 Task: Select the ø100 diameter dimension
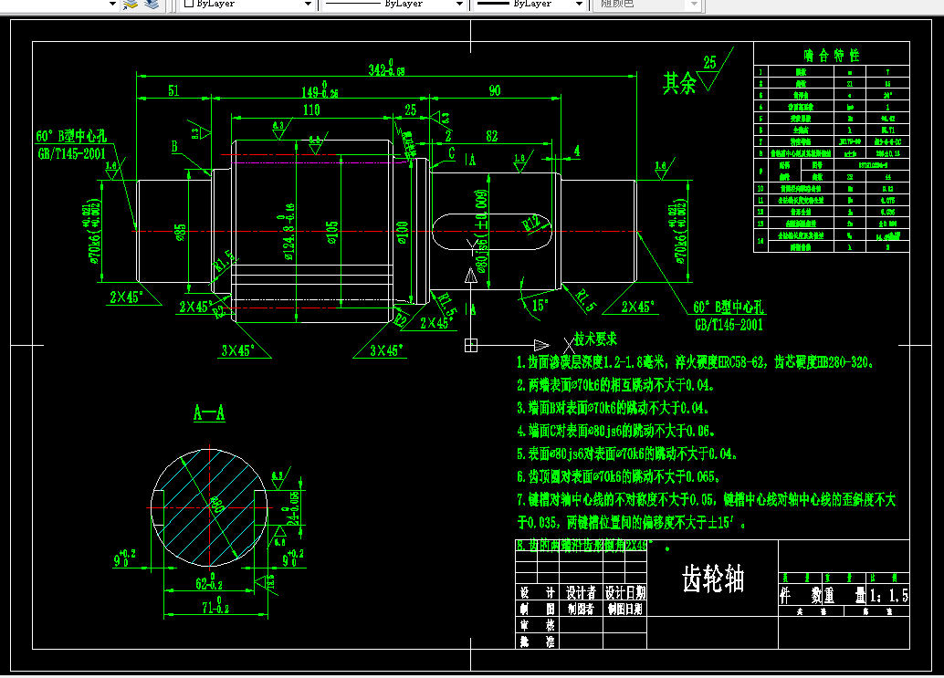click(403, 233)
